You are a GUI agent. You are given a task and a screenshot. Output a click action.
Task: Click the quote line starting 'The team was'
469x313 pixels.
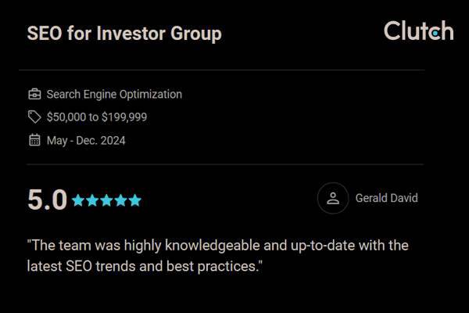pyautogui.click(x=218, y=246)
